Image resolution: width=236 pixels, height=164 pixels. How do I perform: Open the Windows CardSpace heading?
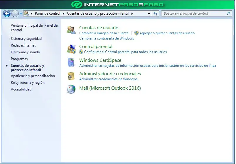[100, 60]
